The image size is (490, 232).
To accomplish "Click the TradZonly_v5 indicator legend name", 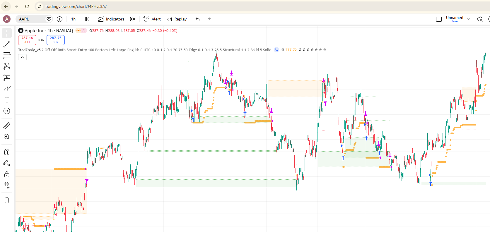I will (x=29, y=50).
